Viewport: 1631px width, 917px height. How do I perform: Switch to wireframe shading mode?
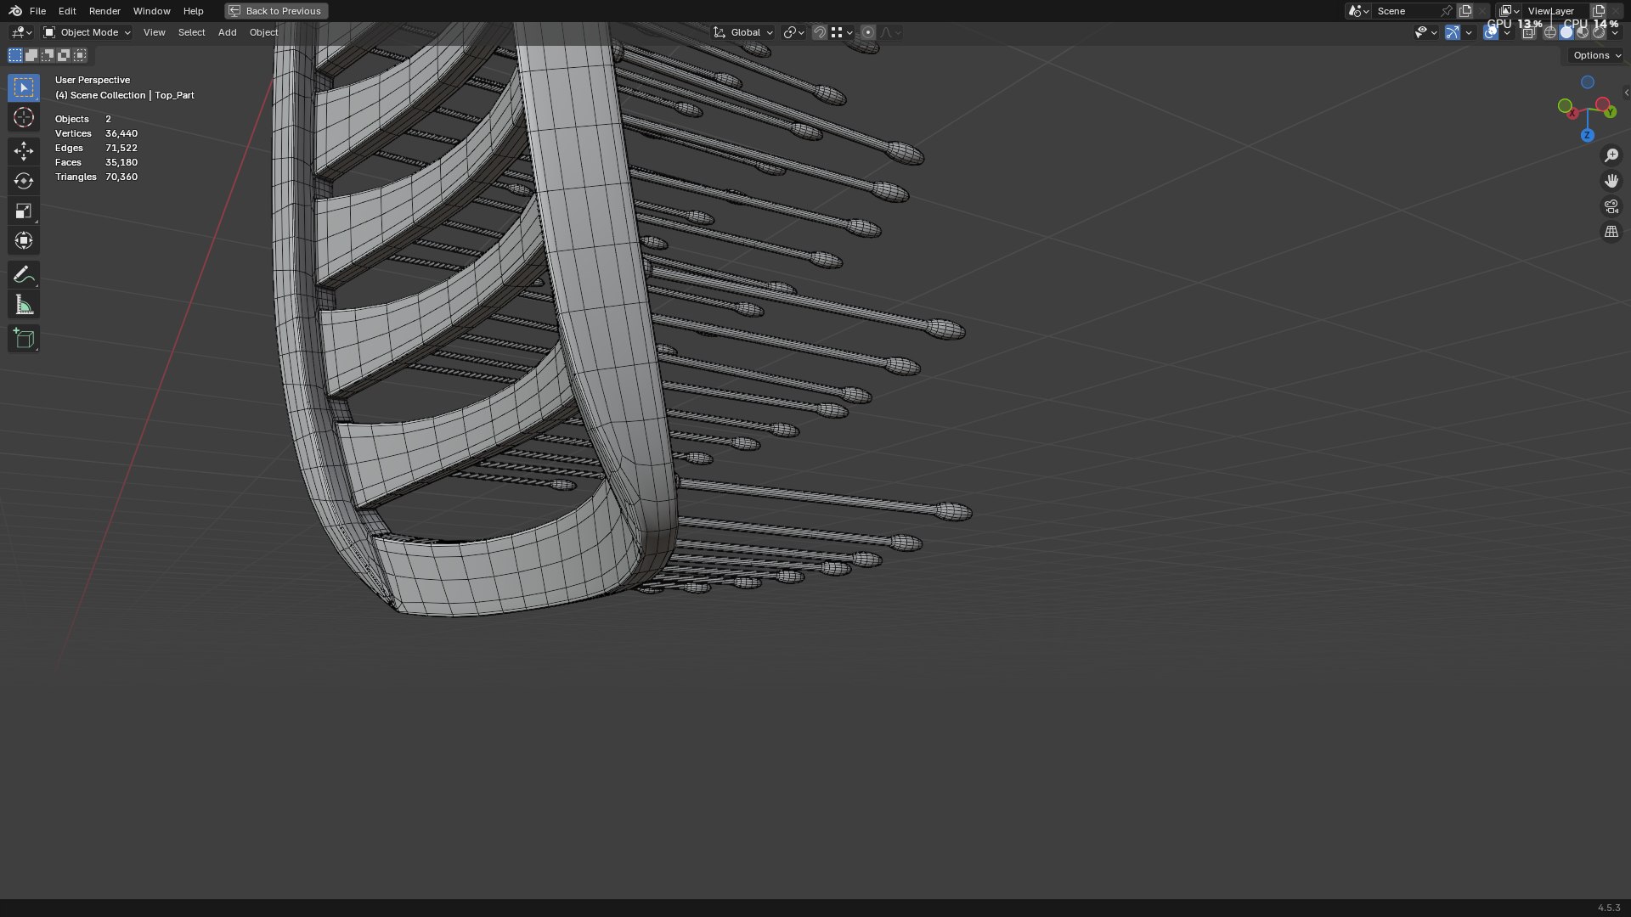coord(1550,32)
